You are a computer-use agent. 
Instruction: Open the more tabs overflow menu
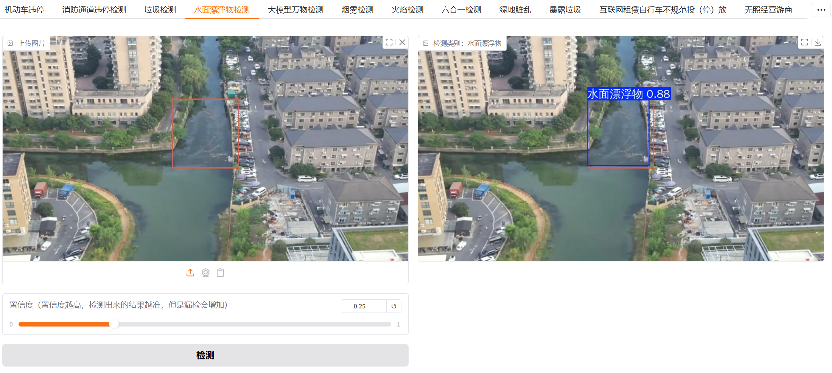point(821,10)
